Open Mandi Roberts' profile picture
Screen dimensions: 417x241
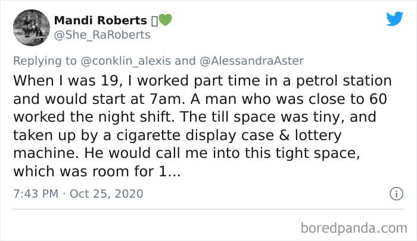pos(30,27)
